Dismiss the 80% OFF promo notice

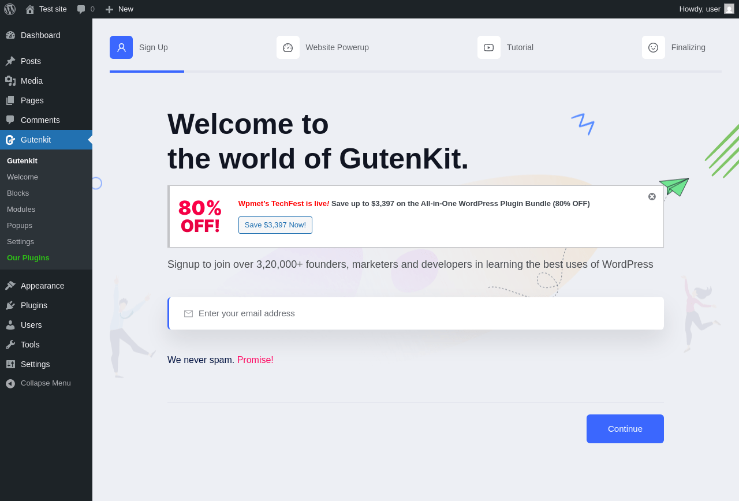(x=652, y=197)
